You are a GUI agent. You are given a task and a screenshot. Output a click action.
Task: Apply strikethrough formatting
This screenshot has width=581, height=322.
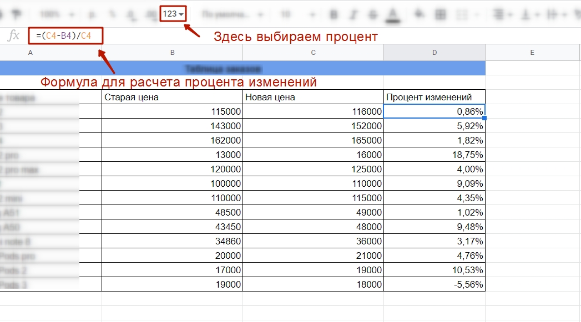click(x=373, y=14)
